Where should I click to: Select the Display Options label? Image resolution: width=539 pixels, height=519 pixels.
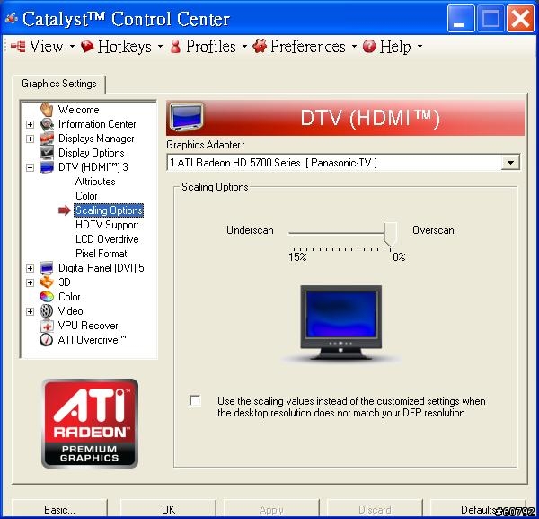click(x=91, y=153)
